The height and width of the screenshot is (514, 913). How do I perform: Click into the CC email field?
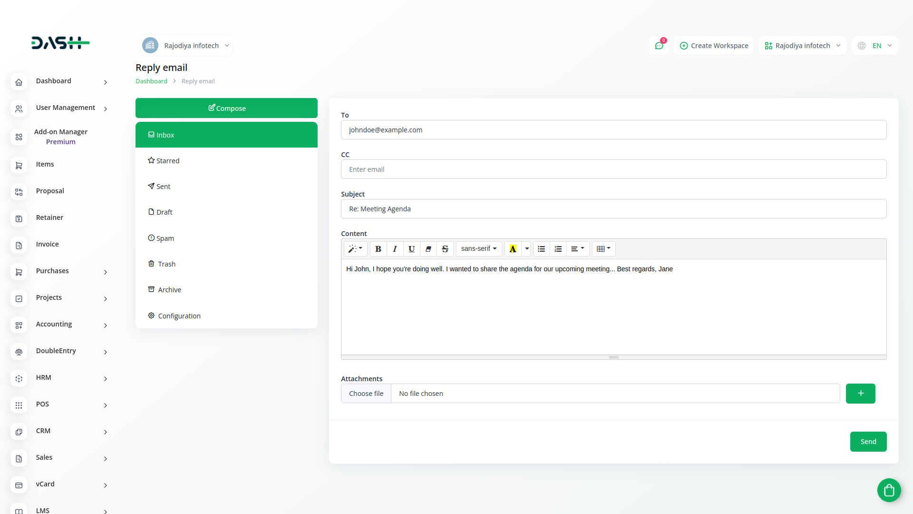pos(613,169)
